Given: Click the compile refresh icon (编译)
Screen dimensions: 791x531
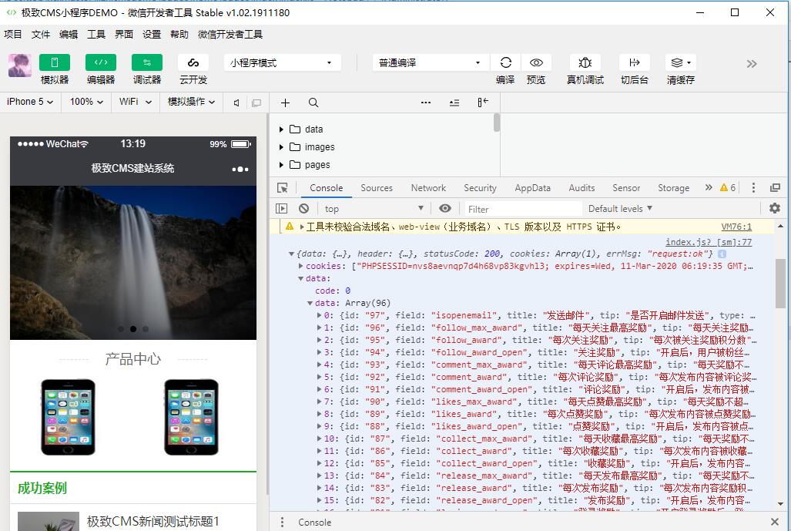Looking at the screenshot, I should click(505, 62).
